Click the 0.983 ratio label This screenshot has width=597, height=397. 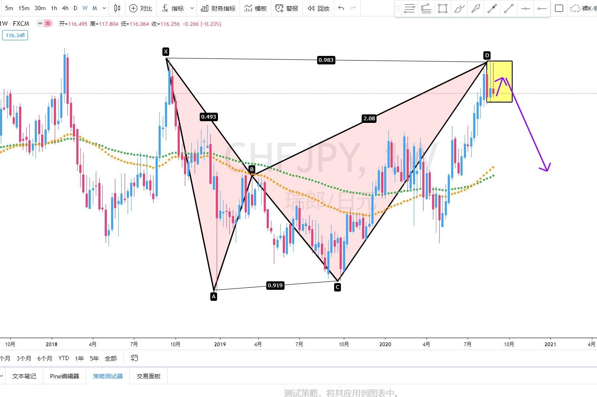(326, 60)
